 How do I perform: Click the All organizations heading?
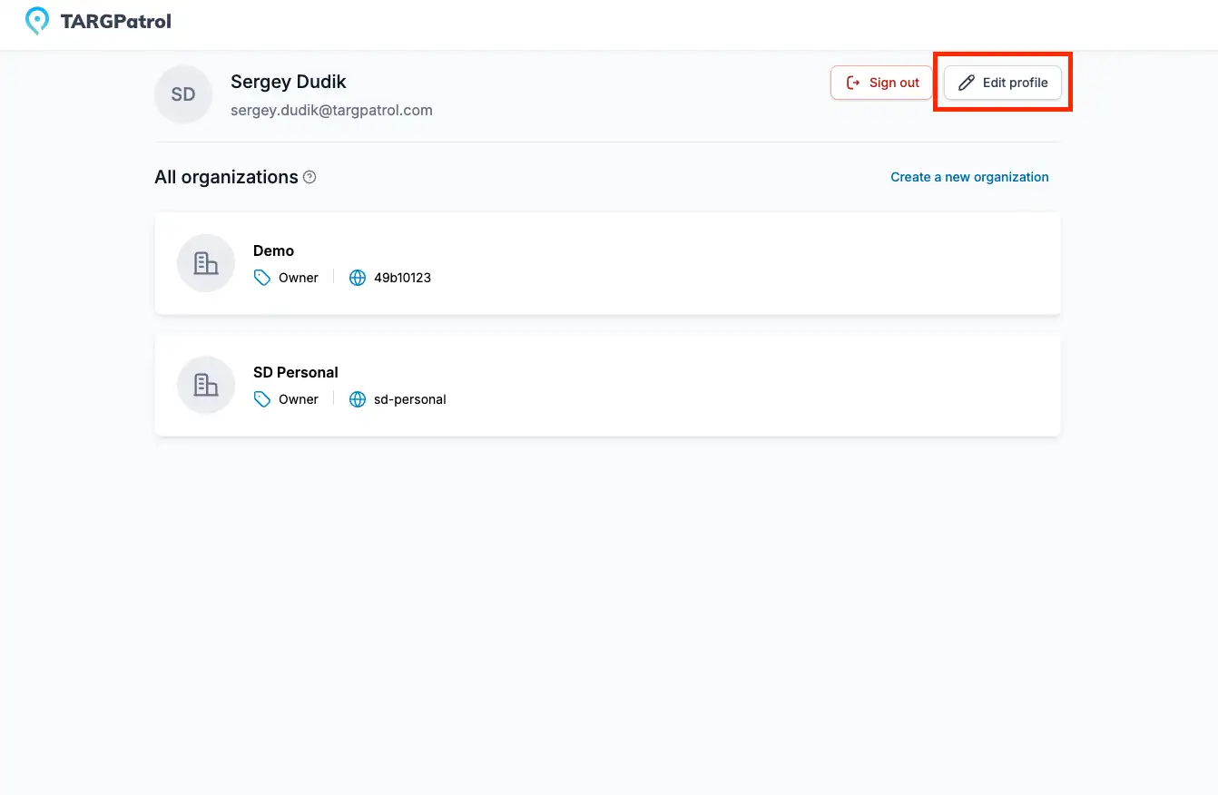pos(226,177)
